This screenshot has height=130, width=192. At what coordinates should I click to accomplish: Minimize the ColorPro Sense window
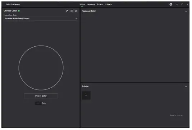click(x=177, y=4)
